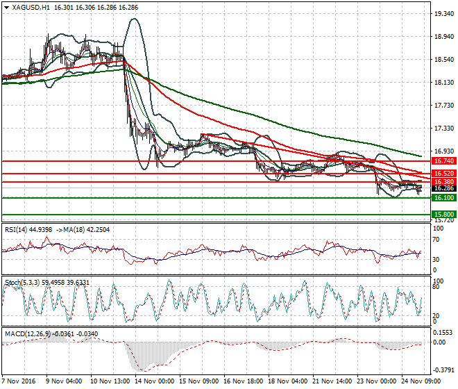Click the 16.100 green support level label
The width and height of the screenshot is (458, 389).
(x=443, y=198)
